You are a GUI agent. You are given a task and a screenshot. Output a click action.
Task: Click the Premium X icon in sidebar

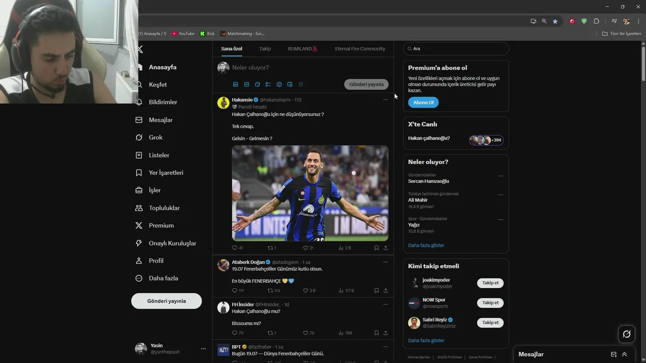pyautogui.click(x=139, y=225)
